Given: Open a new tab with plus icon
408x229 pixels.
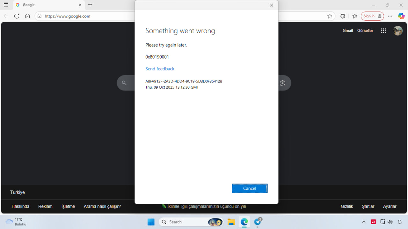Looking at the screenshot, I should pos(90,5).
